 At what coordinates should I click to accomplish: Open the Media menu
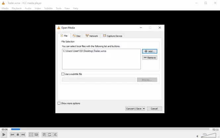pyautogui.click(x=5, y=8)
